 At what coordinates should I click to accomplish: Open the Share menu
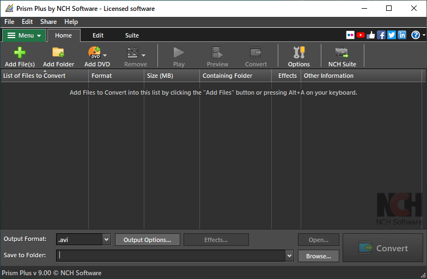pyautogui.click(x=48, y=22)
